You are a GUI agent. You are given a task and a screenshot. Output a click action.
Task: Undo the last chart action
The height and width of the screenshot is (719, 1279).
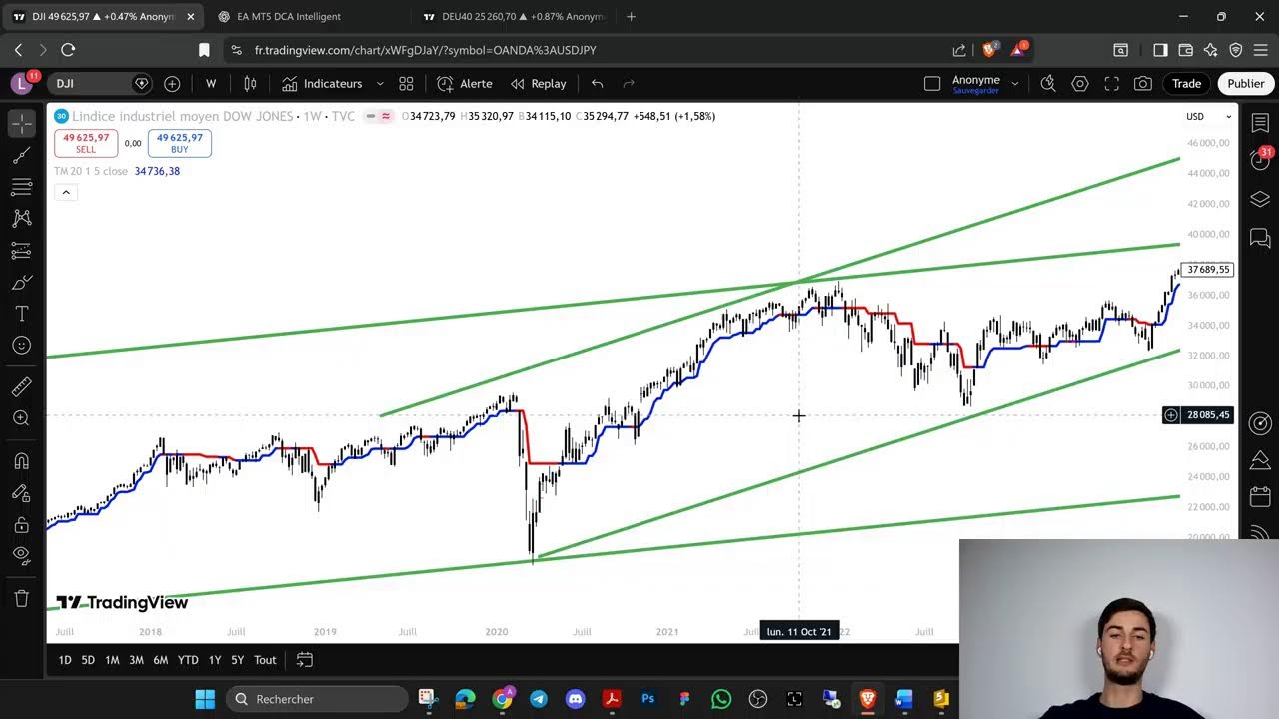tap(598, 84)
